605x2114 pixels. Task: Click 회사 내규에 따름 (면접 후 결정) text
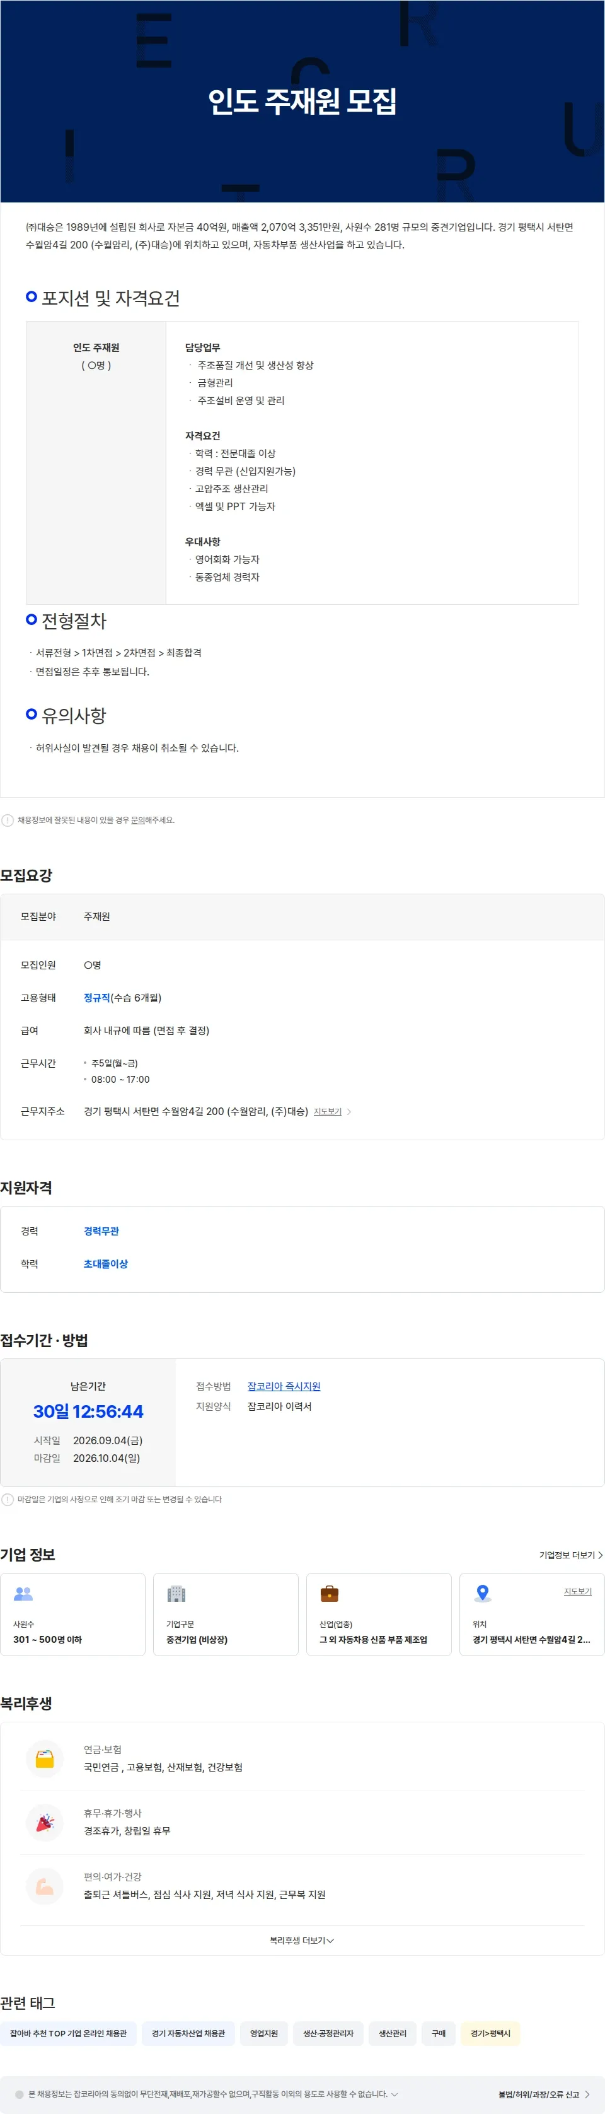(x=147, y=1031)
